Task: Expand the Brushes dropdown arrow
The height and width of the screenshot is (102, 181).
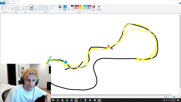Action: pos(31,10)
